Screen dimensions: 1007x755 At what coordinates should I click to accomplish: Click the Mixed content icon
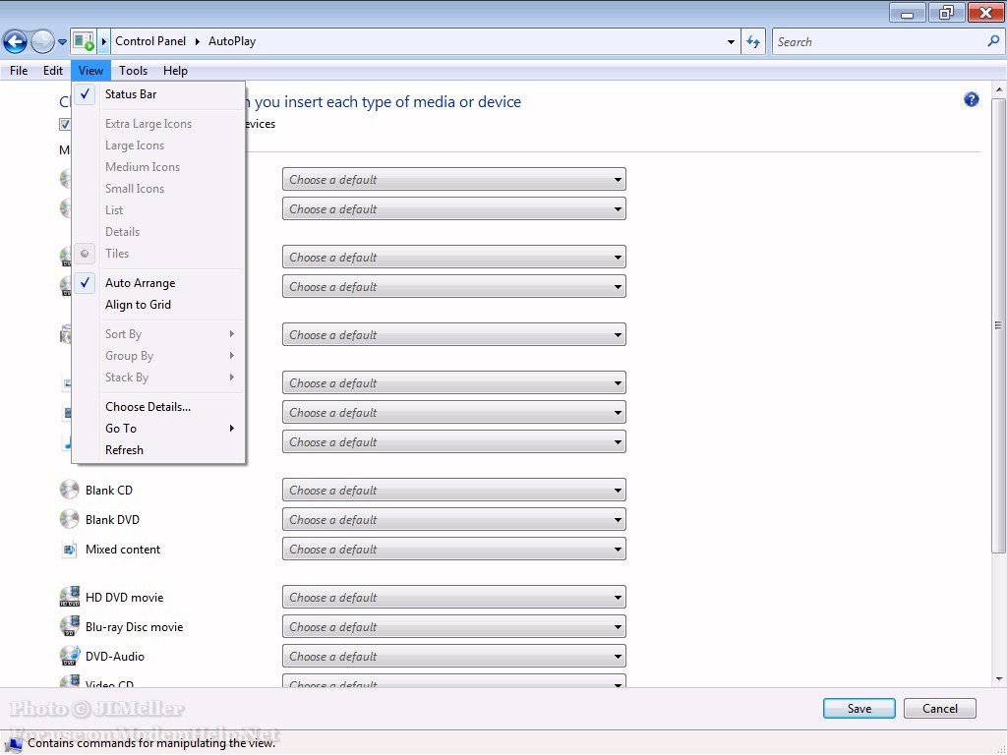point(70,549)
